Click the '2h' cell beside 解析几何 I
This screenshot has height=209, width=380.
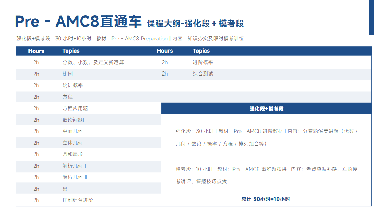(36, 166)
